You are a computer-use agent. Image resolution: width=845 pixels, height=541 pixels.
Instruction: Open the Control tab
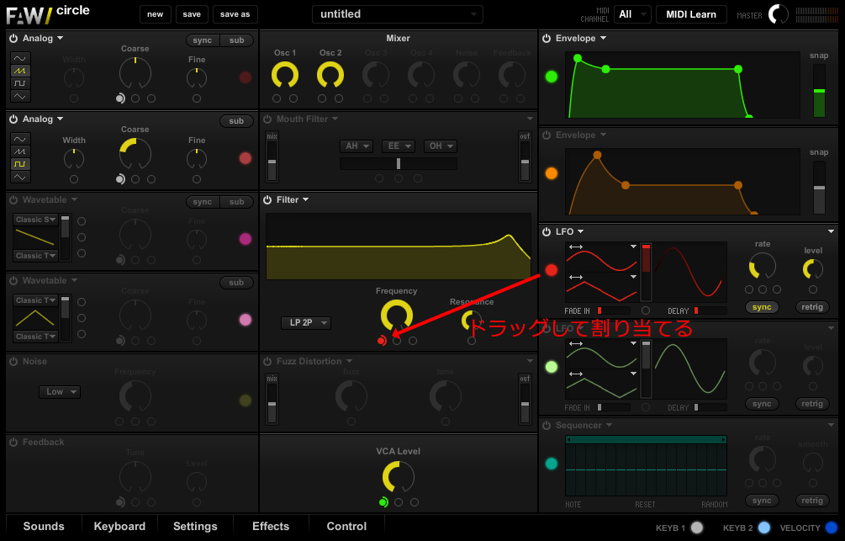click(x=346, y=527)
